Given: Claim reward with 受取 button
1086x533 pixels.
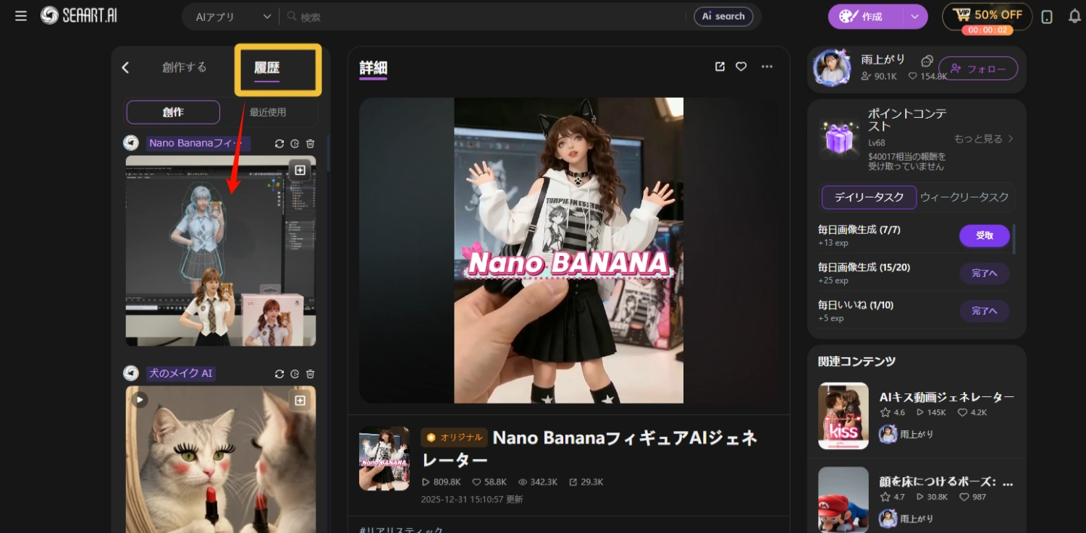Looking at the screenshot, I should pyautogui.click(x=985, y=236).
